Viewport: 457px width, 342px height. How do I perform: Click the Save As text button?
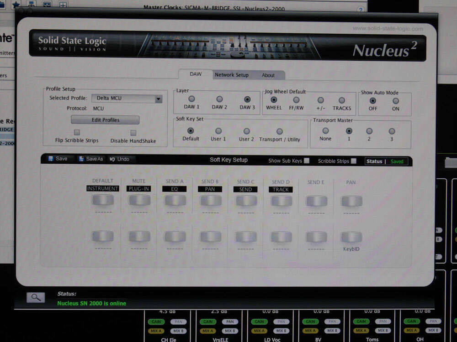pyautogui.click(x=95, y=159)
